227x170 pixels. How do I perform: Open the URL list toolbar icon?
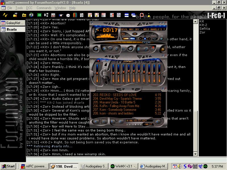tap(119, 15)
